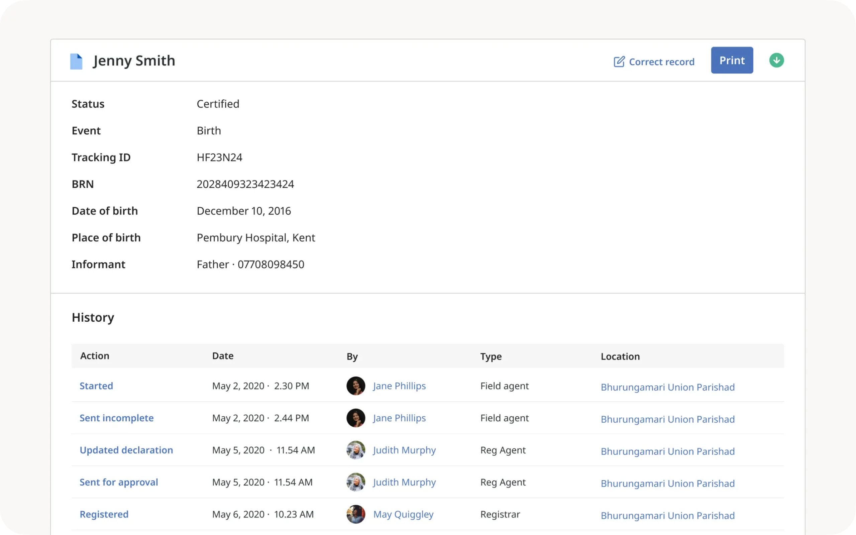
Task: Open the Registered history entry
Action: click(x=104, y=514)
